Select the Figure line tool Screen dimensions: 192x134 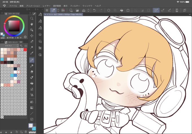click(32, 113)
